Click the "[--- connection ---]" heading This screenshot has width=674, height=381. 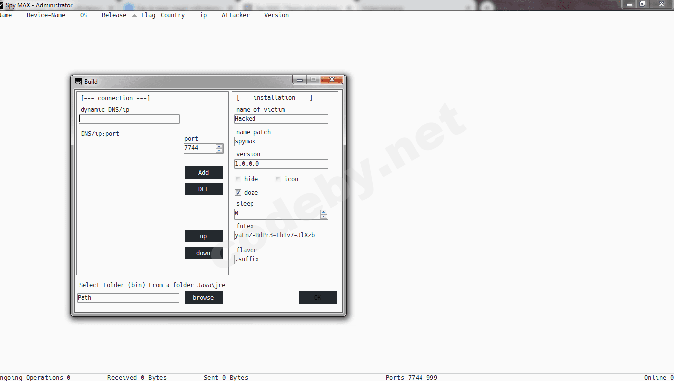click(115, 98)
